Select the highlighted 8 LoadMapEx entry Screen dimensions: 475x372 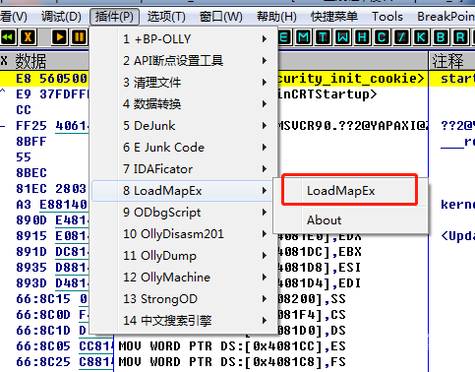[x=183, y=191]
